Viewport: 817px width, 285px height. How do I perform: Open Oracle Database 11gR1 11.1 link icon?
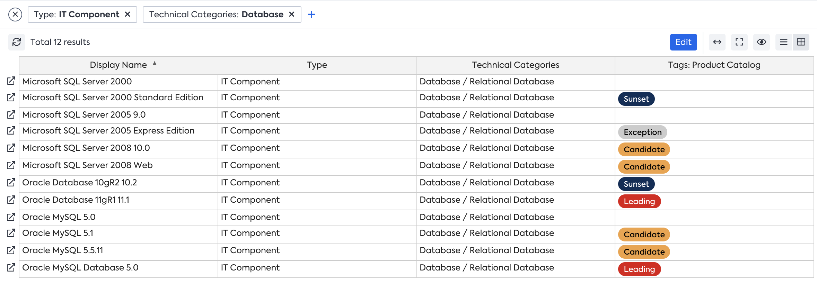pos(11,200)
